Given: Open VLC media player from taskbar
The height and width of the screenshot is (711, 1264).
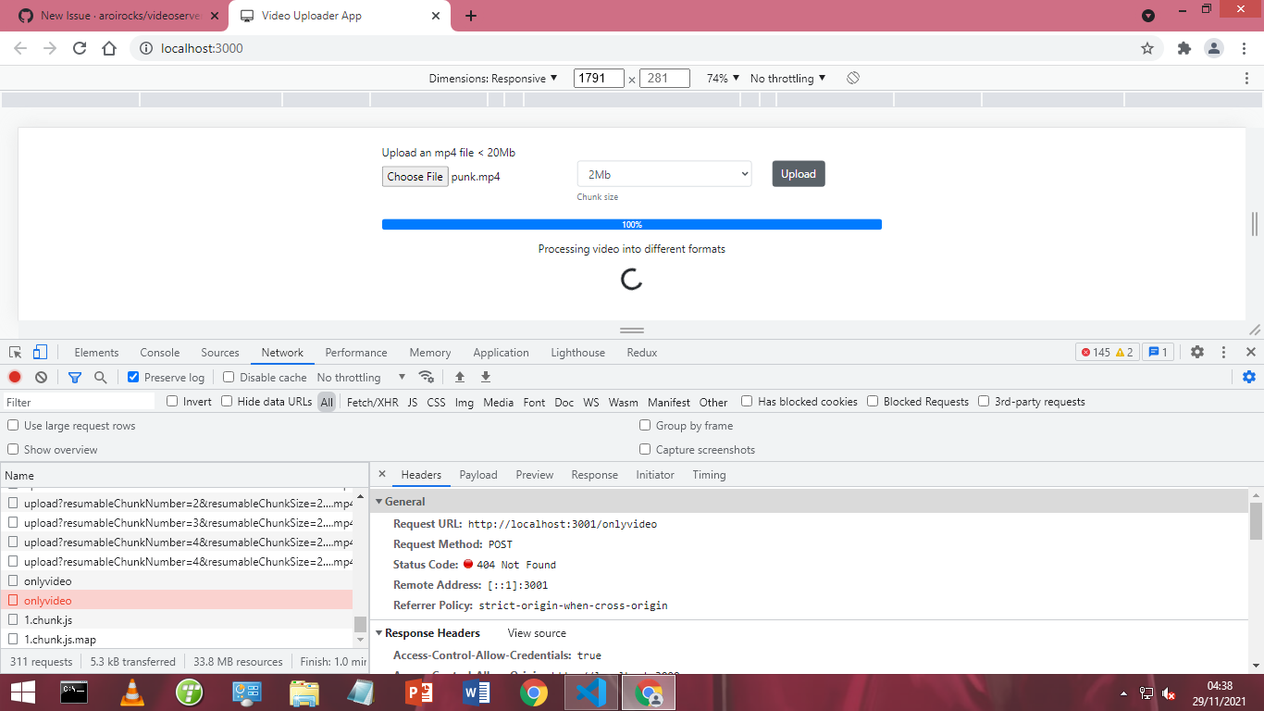Looking at the screenshot, I should (132, 692).
